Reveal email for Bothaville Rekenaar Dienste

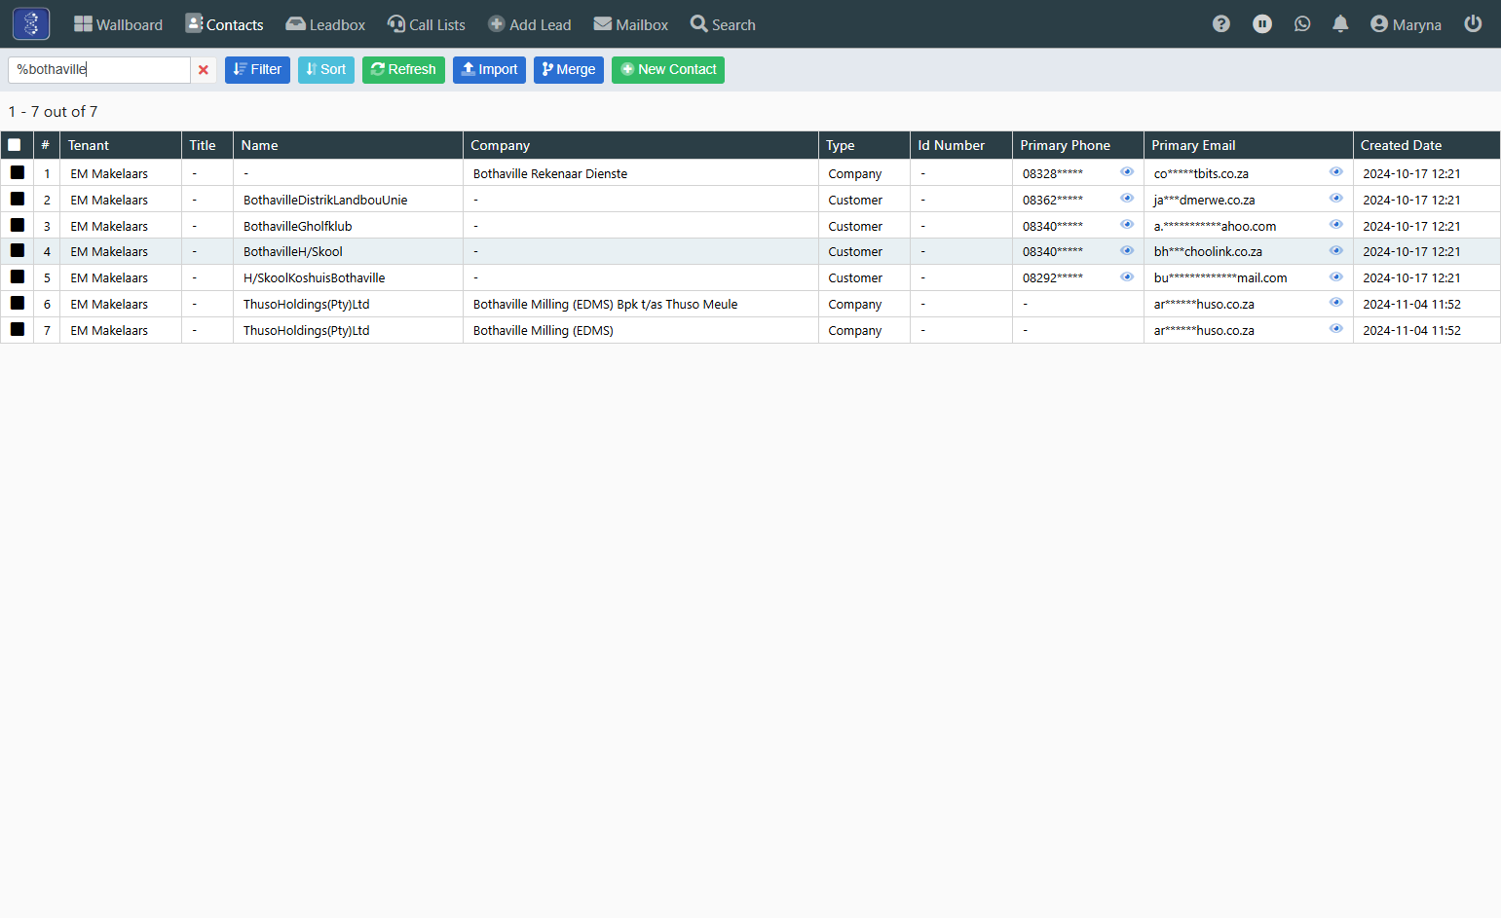click(x=1335, y=172)
